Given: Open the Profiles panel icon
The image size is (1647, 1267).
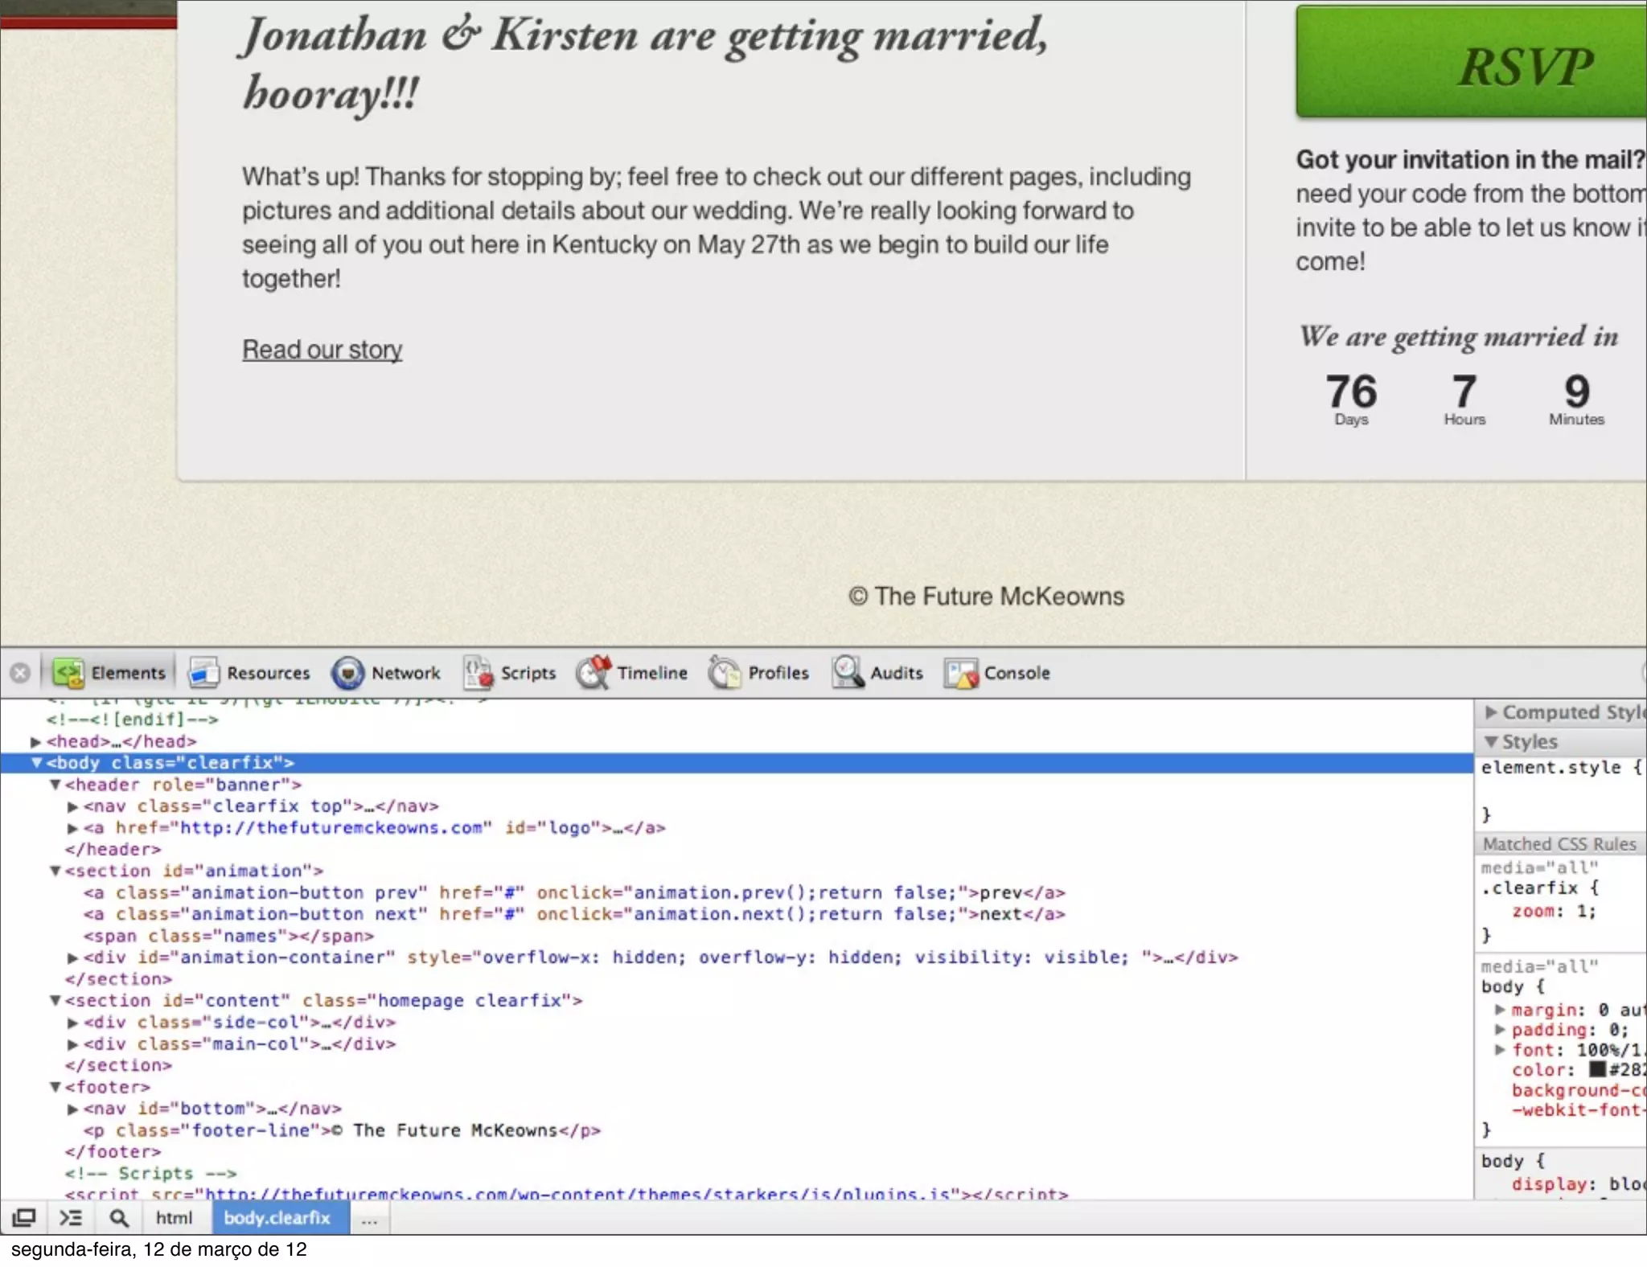Looking at the screenshot, I should pyautogui.click(x=725, y=673).
